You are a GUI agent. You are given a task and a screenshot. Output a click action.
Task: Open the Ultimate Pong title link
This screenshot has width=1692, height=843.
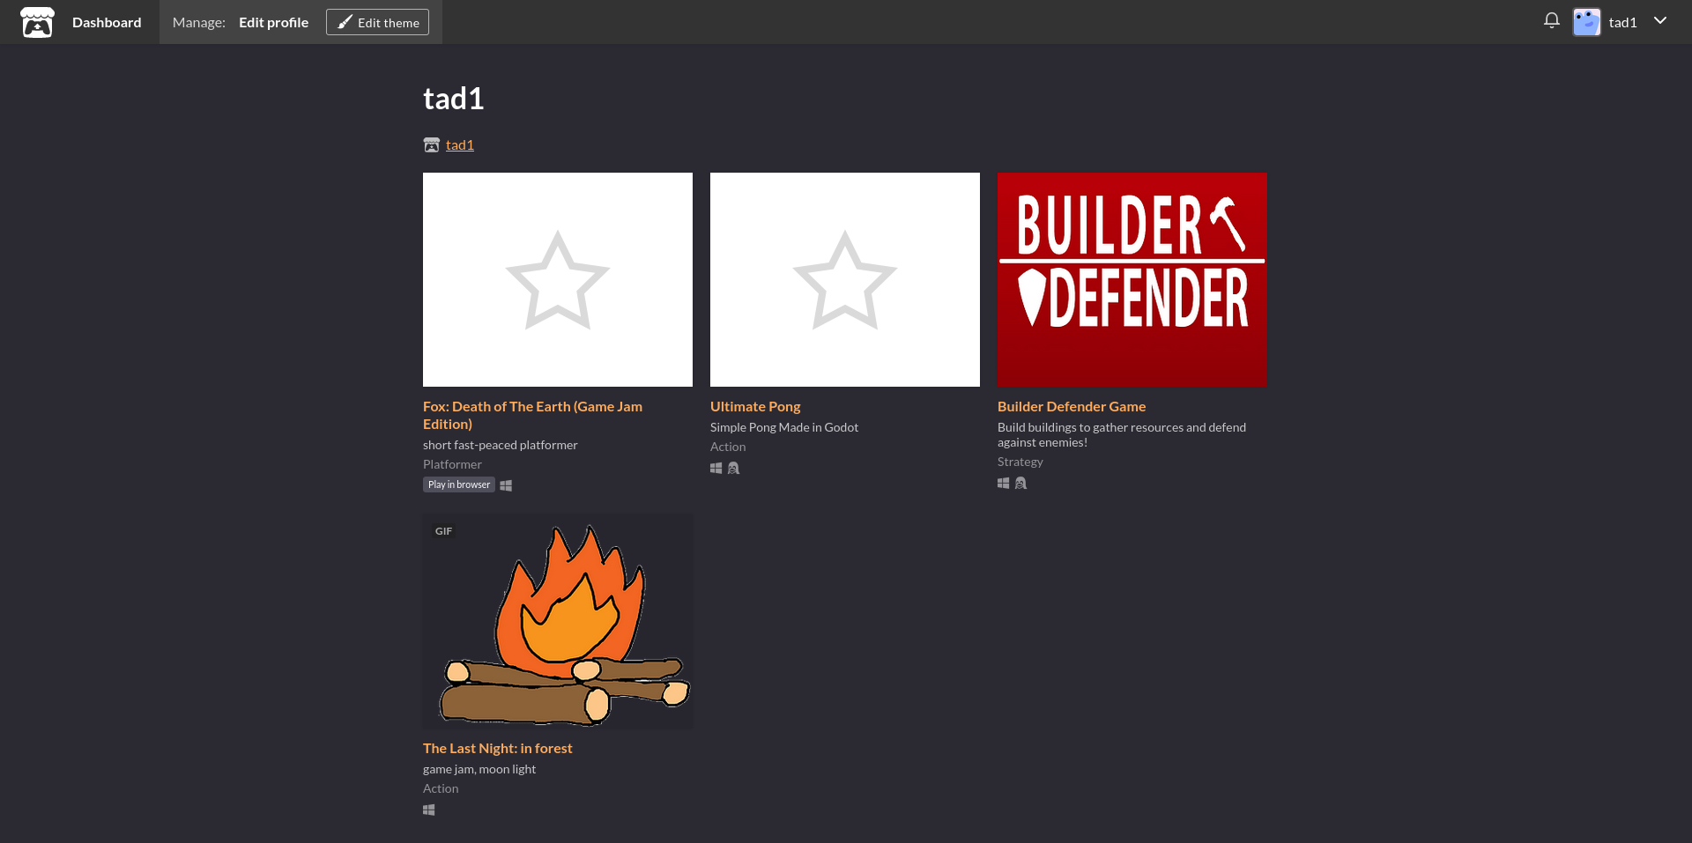pyautogui.click(x=754, y=406)
